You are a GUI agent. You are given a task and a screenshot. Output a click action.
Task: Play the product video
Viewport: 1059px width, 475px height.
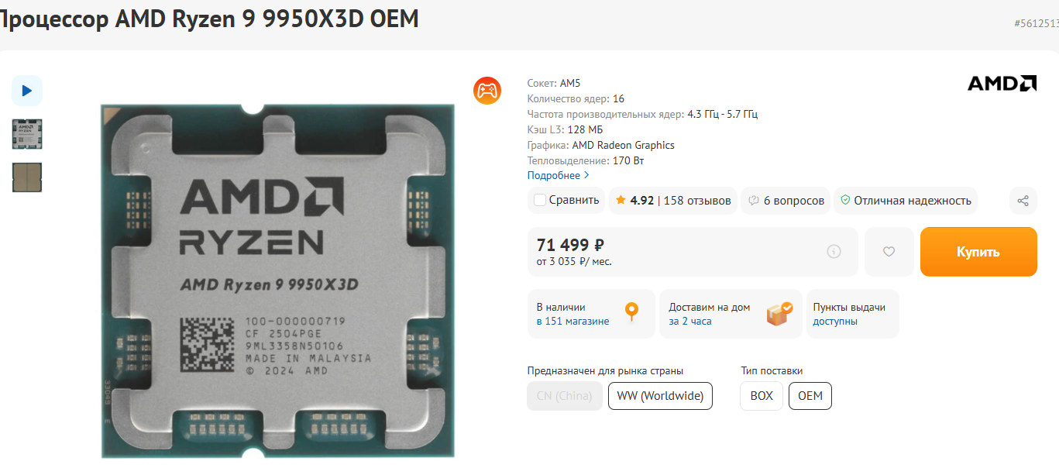27,91
